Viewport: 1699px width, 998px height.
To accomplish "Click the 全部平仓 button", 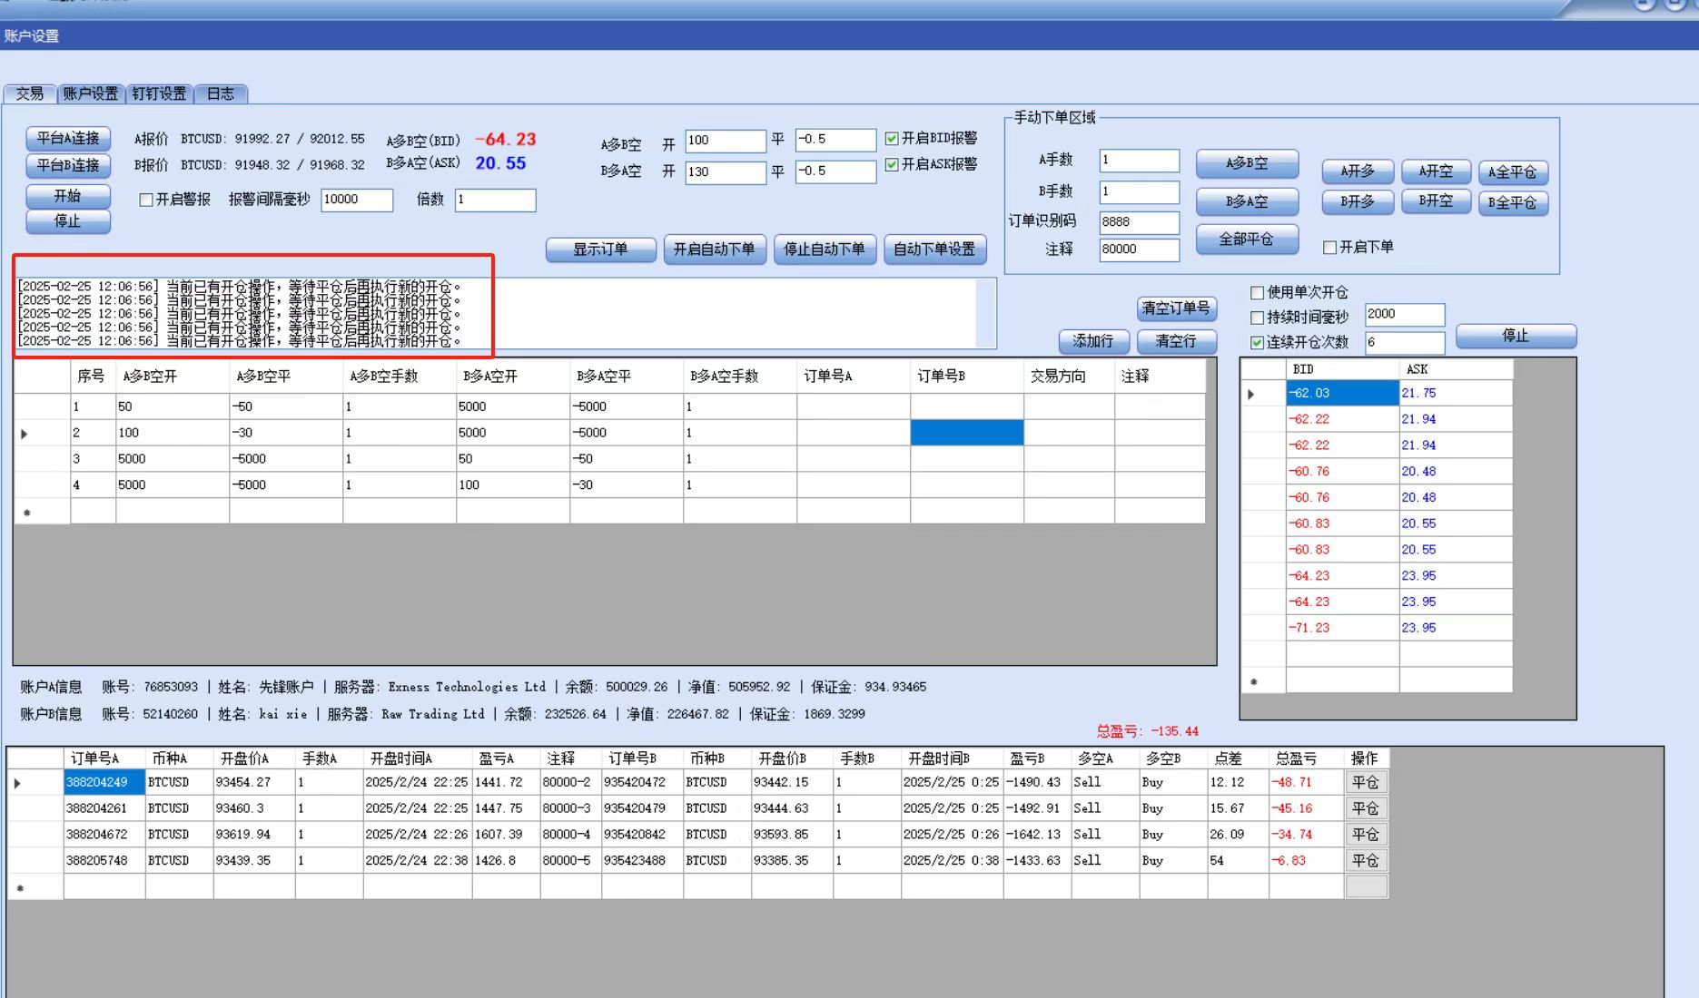I will pyautogui.click(x=1246, y=240).
